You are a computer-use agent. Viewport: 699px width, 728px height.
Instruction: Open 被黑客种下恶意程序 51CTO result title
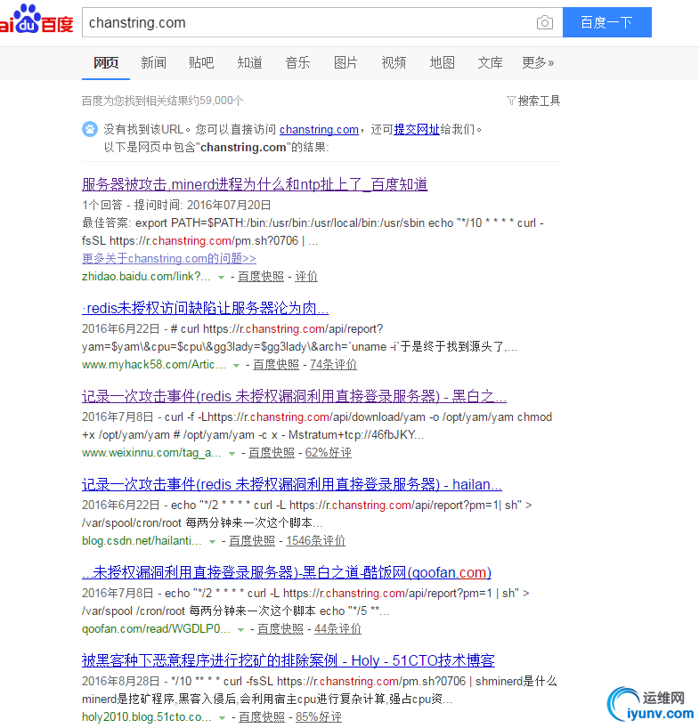289,660
